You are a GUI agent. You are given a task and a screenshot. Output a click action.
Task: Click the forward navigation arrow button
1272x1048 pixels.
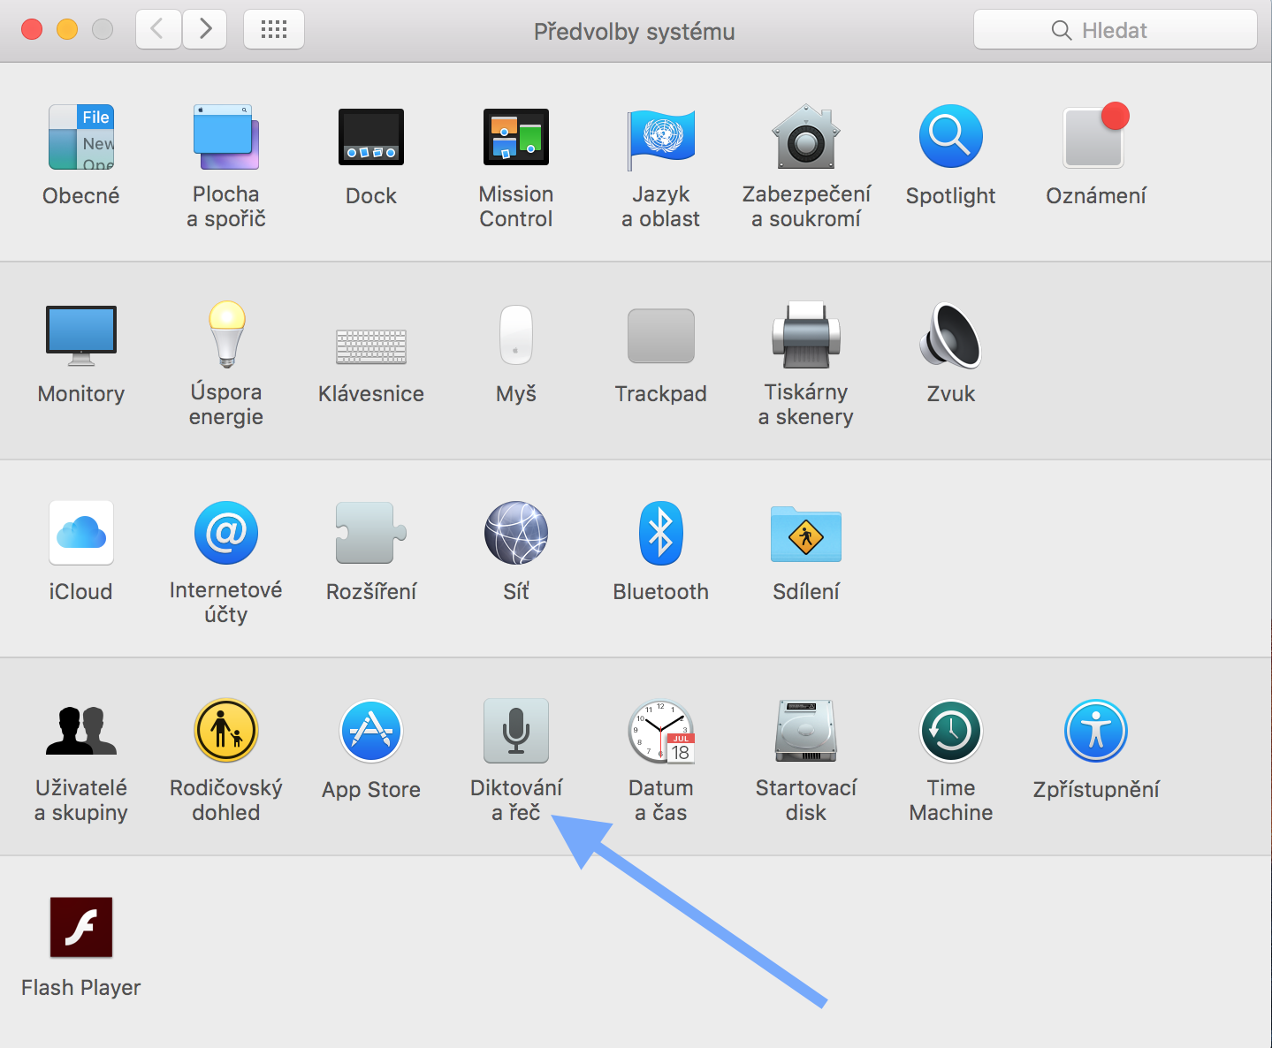pyautogui.click(x=205, y=30)
